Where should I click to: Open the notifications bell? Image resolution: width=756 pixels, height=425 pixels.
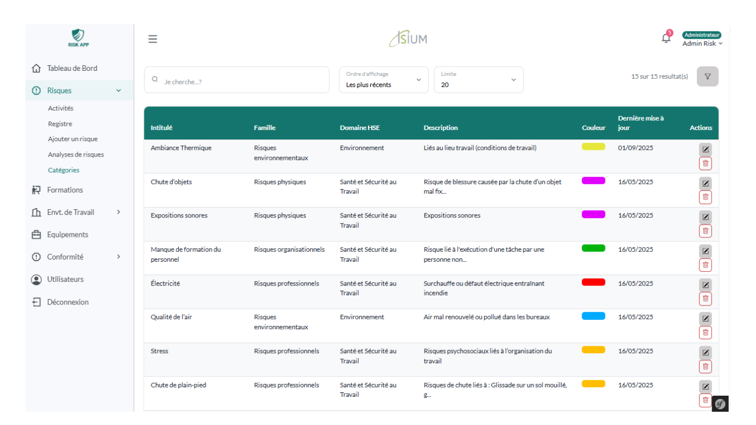coord(666,38)
